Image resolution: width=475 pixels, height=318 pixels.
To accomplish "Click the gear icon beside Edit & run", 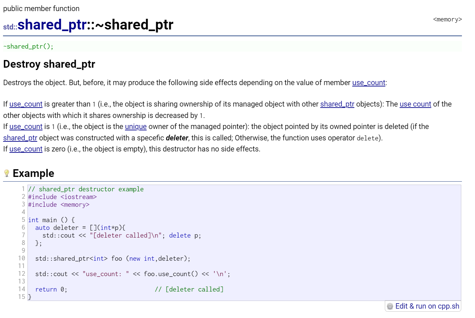I will pyautogui.click(x=390, y=306).
